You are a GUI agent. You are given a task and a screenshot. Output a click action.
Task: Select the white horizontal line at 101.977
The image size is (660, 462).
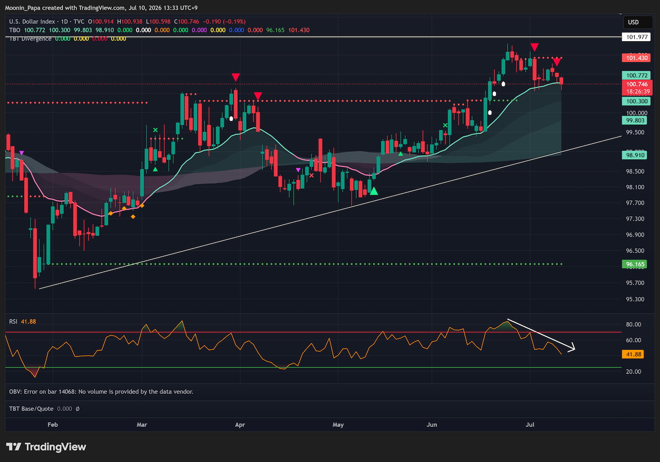point(313,37)
